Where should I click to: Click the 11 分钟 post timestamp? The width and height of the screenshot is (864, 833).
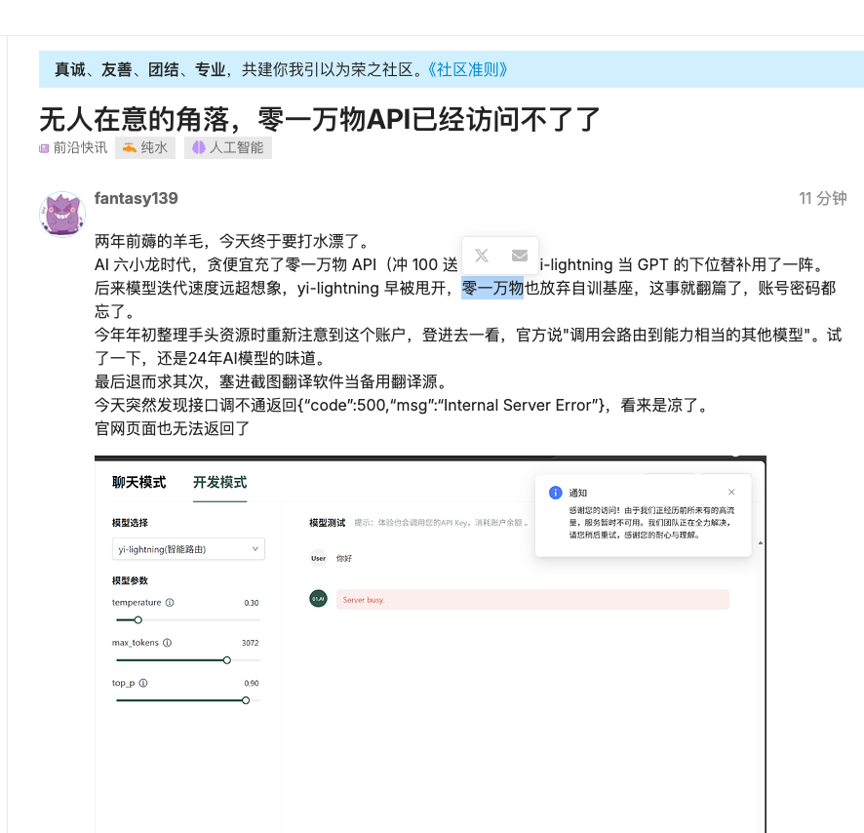(x=823, y=198)
